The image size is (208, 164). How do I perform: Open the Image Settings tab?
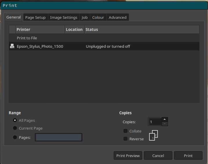point(64,17)
